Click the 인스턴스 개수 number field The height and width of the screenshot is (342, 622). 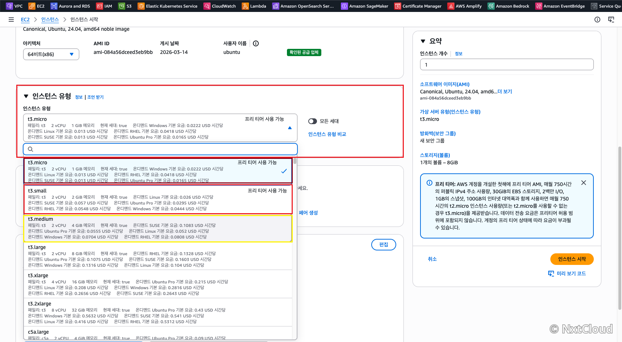507,64
